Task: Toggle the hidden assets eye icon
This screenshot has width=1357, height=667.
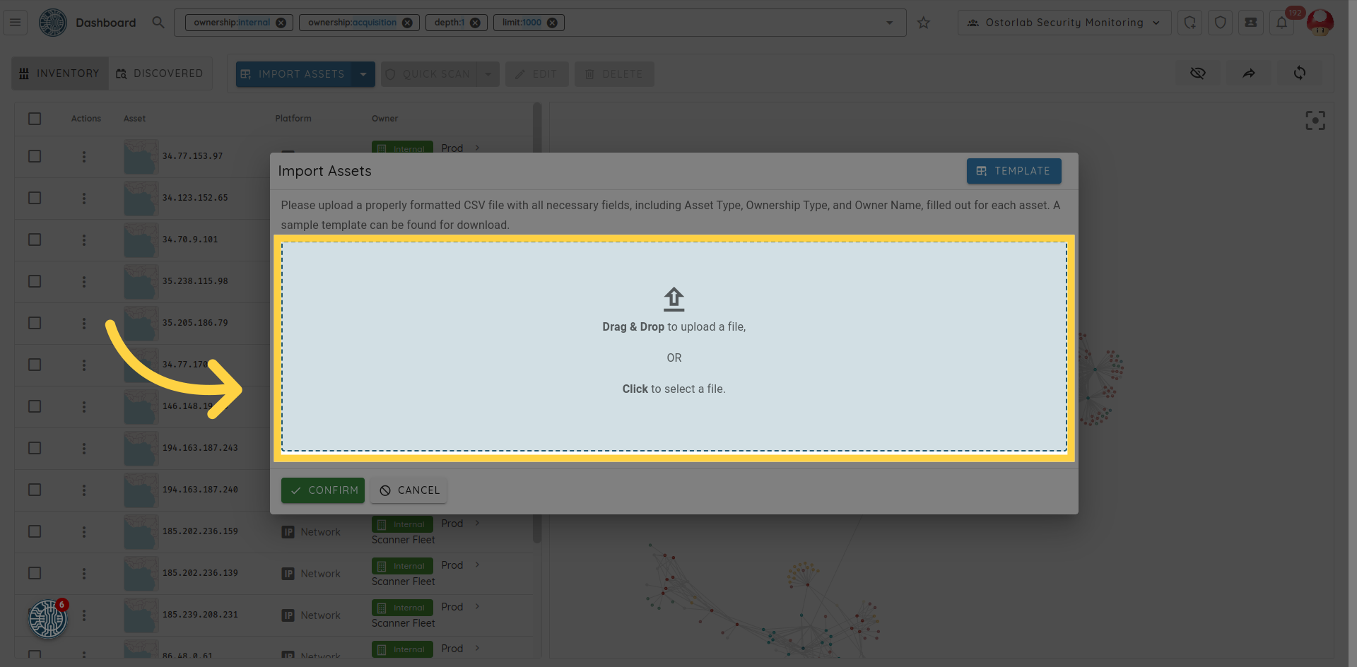Action: coord(1197,73)
